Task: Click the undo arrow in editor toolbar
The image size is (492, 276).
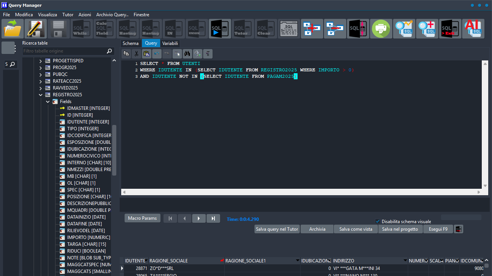Action: click(157, 54)
